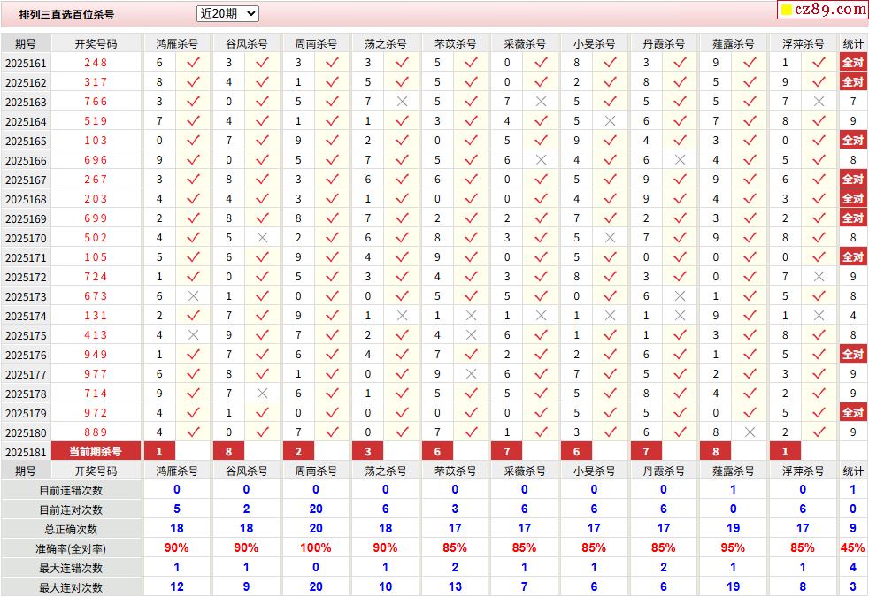Click the 鸿雁杀号 cross mark in row 2025173
869x597 pixels.
[x=193, y=296]
